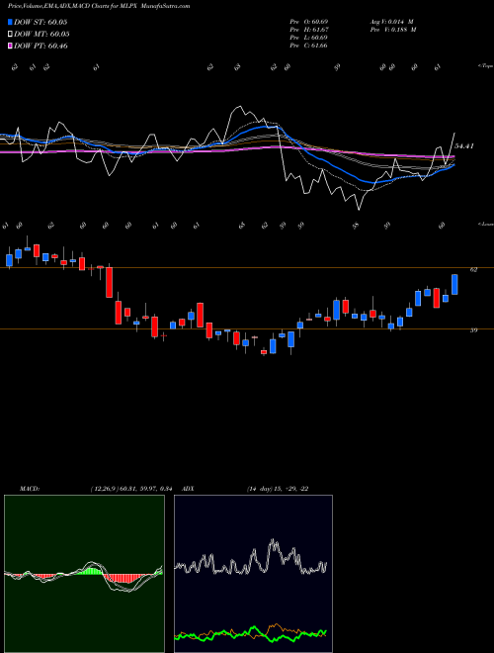The height and width of the screenshot is (653, 494).
Task: Click the 'Pre C: 61.66' value
Action: [308, 46]
